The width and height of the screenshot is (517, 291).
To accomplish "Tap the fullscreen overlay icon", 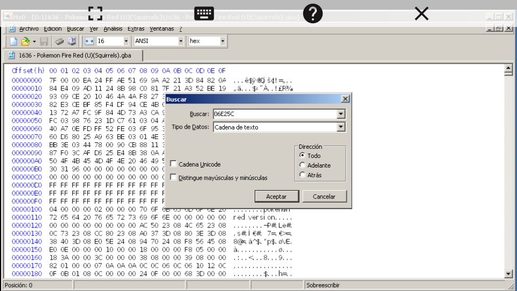I will tap(95, 13).
